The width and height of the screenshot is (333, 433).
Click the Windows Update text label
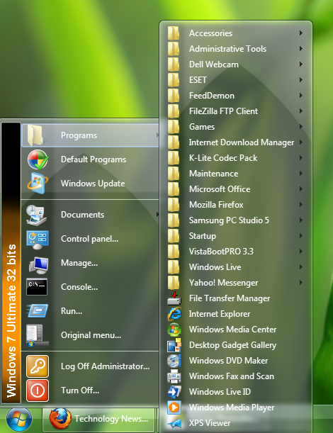point(93,184)
